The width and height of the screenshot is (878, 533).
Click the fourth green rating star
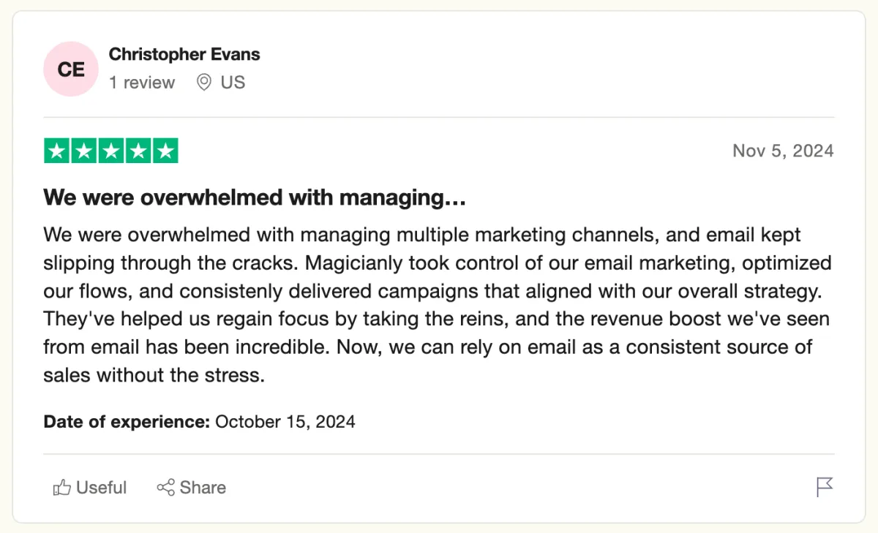tap(138, 151)
